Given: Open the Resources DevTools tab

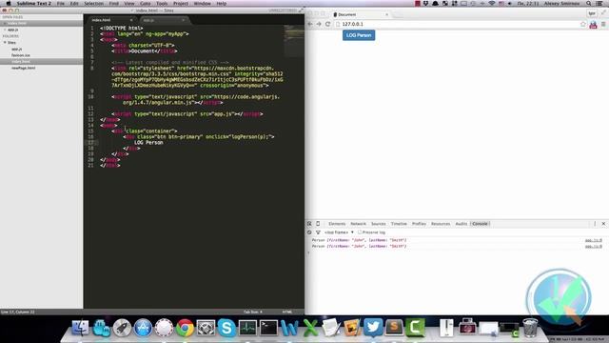Looking at the screenshot, I should pos(441,224).
